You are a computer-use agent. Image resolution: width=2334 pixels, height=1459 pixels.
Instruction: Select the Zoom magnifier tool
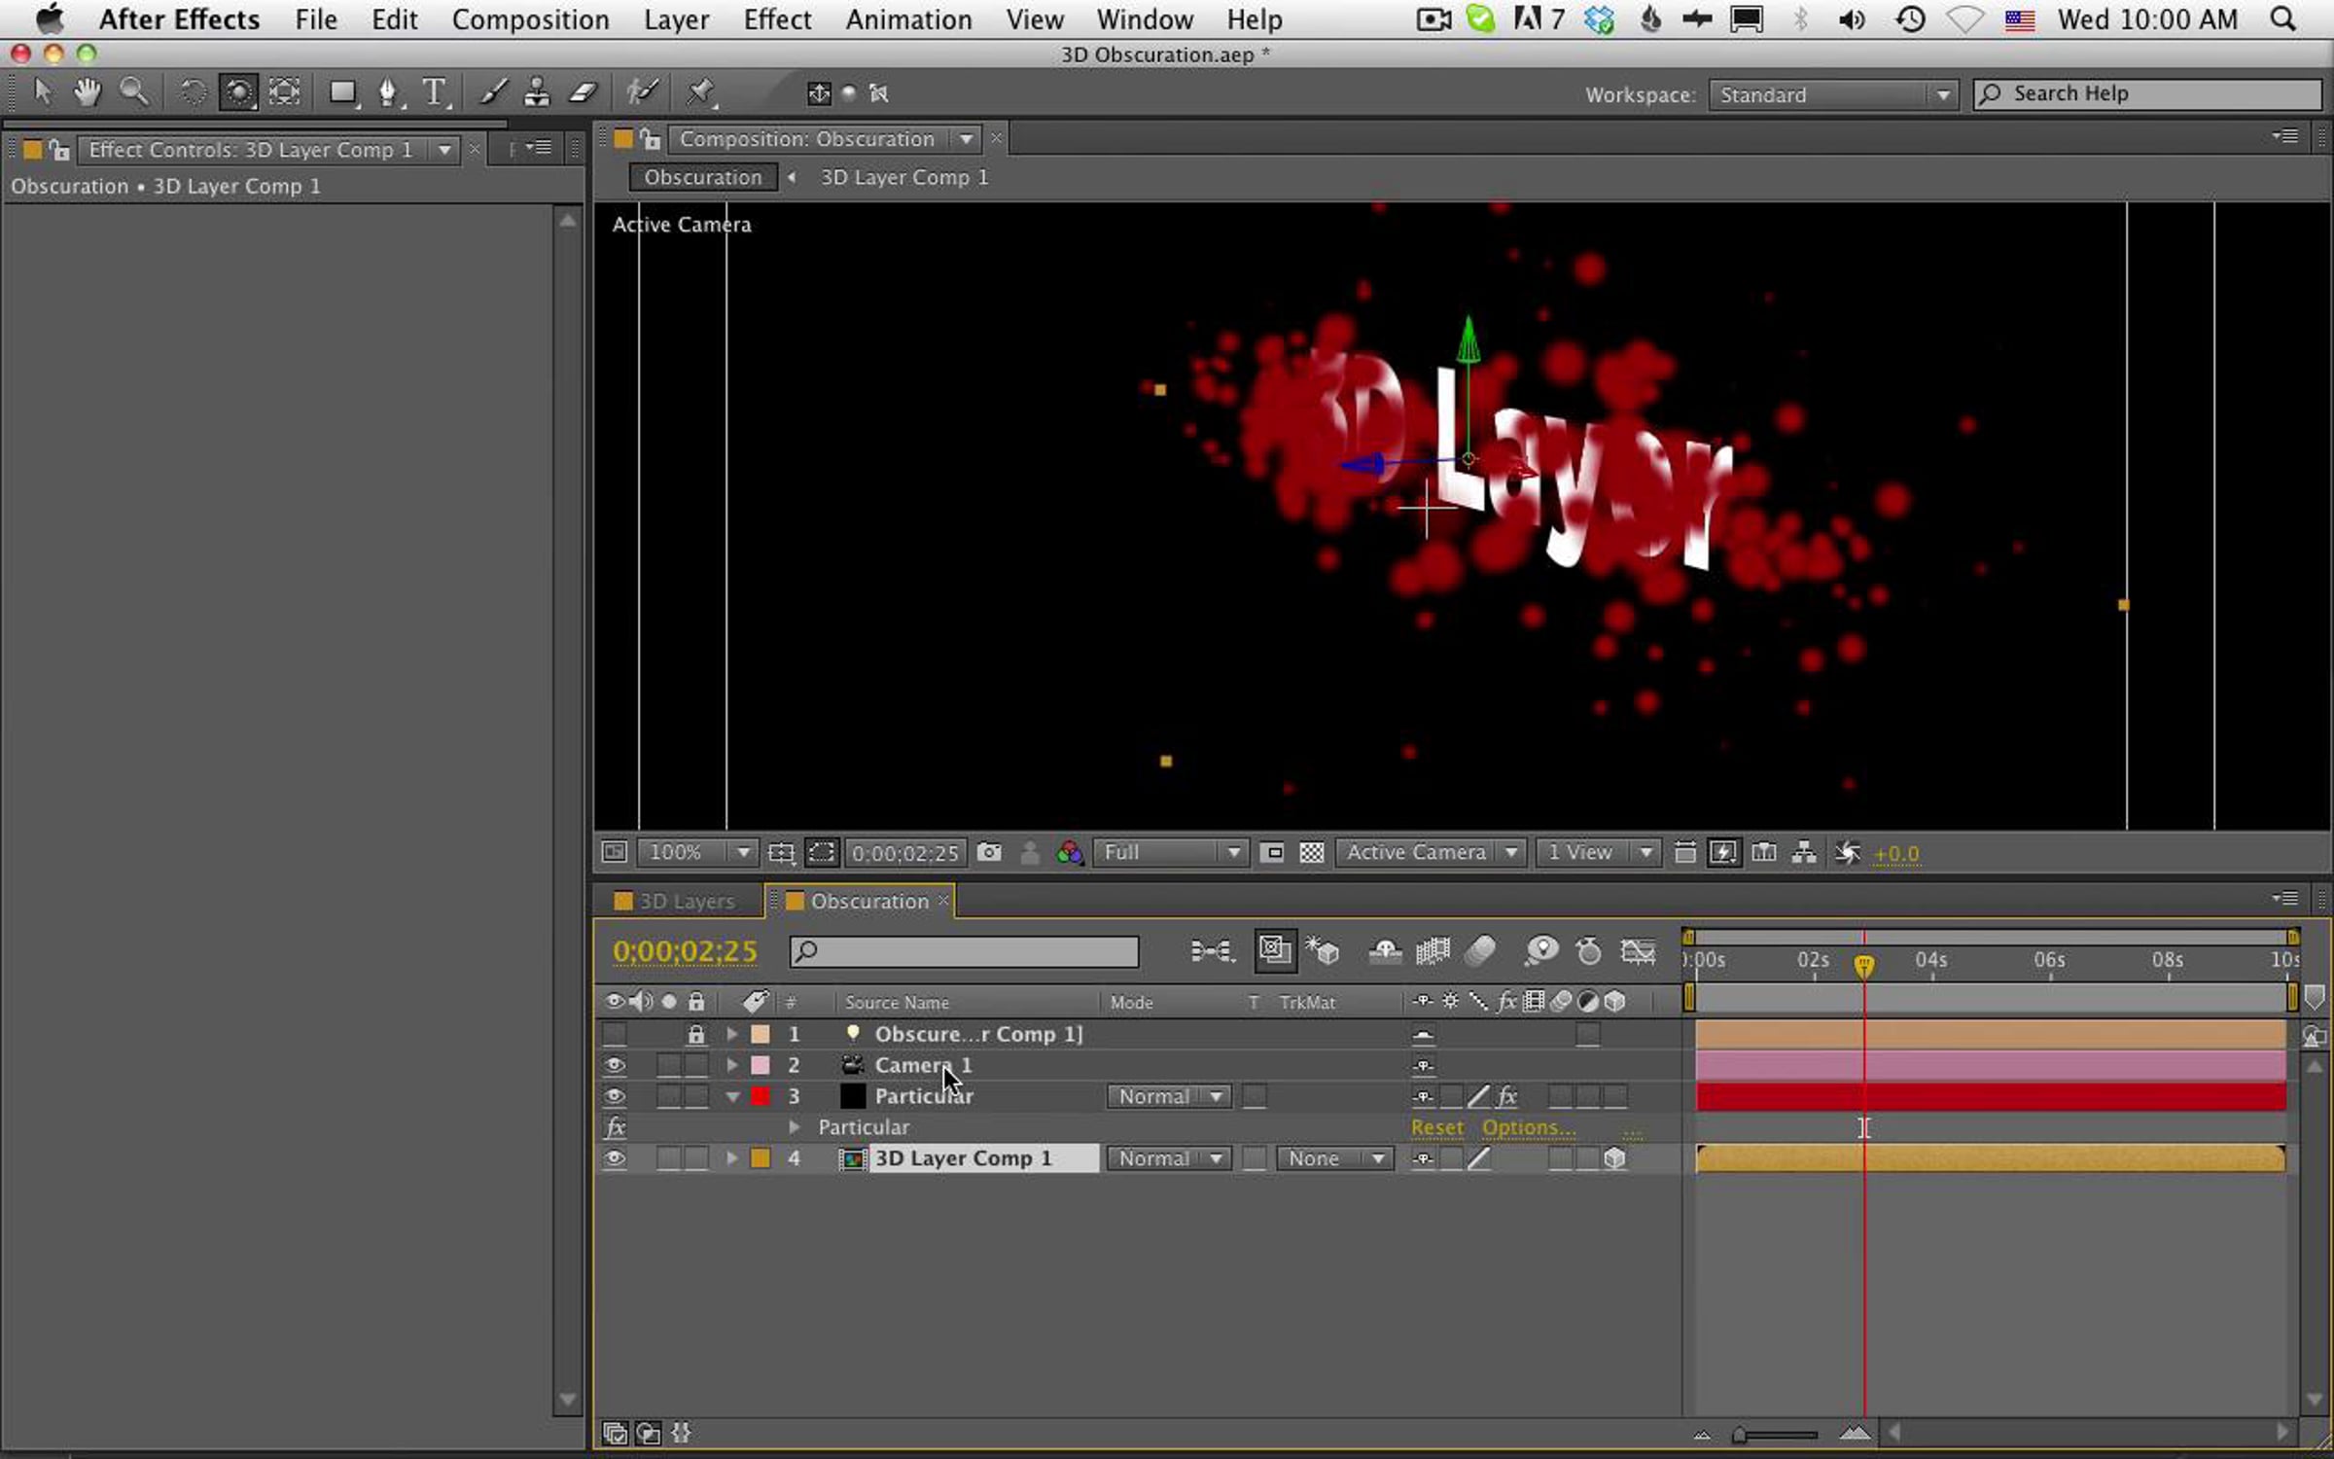tap(134, 92)
